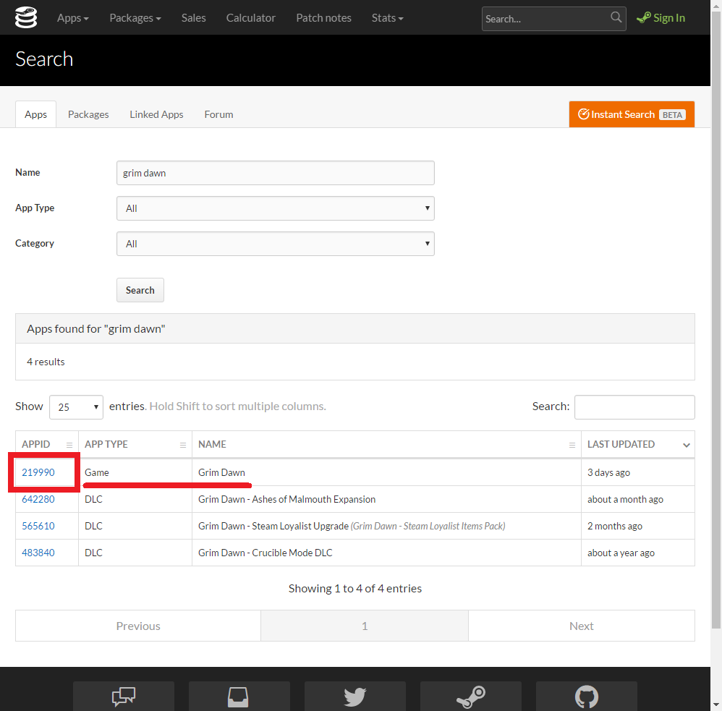
Task: Open the Category dropdown
Action: tap(275, 244)
